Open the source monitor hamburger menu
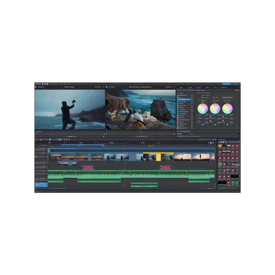Image resolution: width=275 pixels, height=275 pixels. tap(107, 87)
